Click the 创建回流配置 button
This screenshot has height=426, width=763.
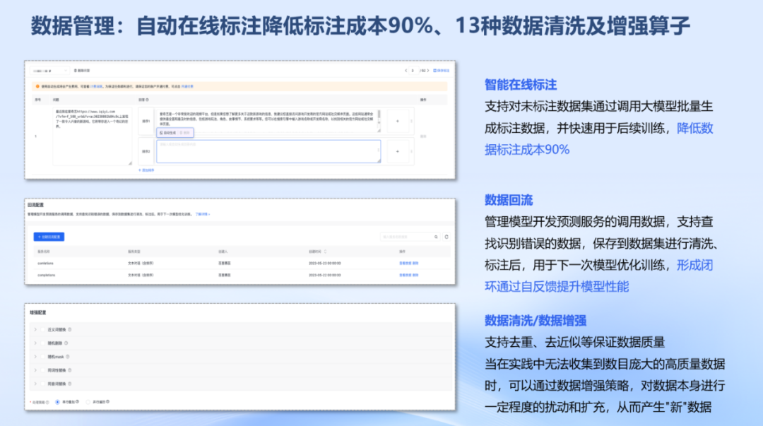coord(49,236)
